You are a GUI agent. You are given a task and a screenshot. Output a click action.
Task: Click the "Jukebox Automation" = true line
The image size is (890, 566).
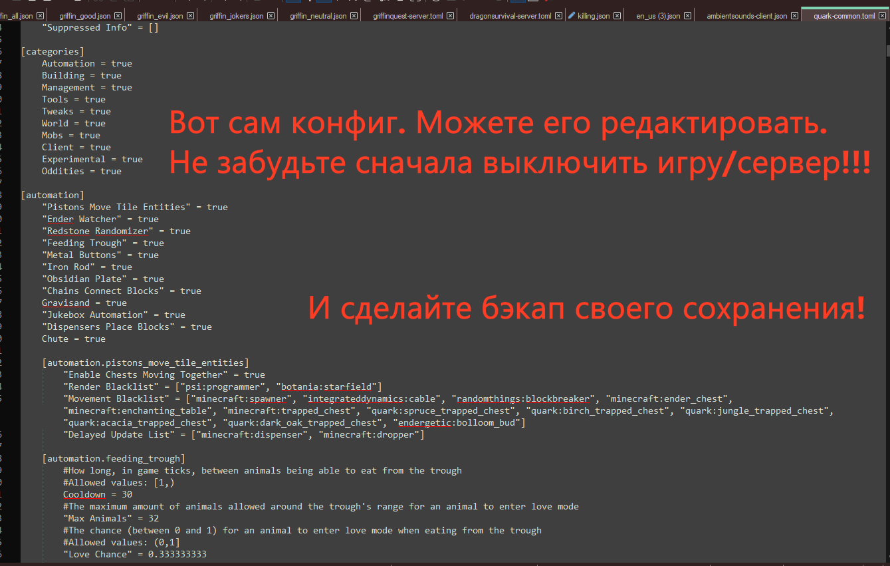[x=113, y=315]
